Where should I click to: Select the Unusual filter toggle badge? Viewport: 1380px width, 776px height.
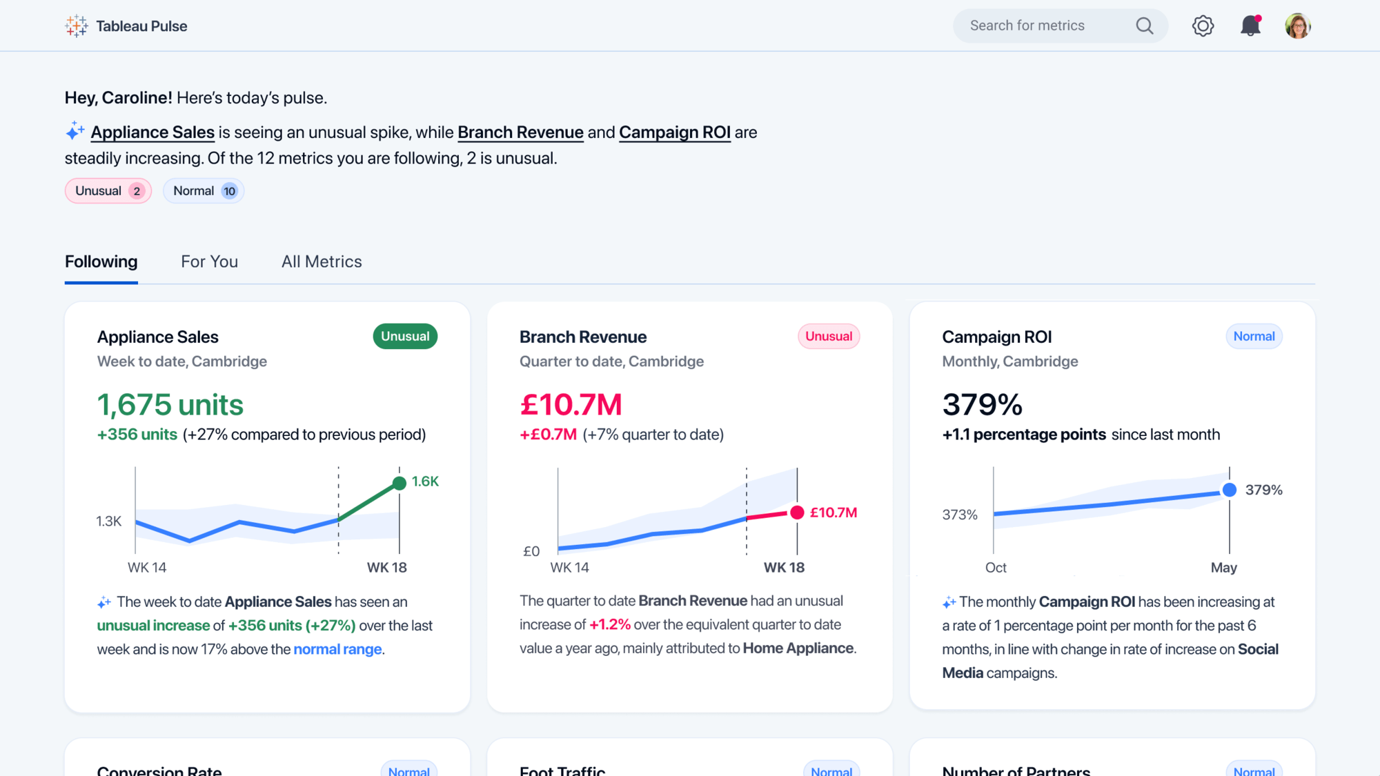[107, 190]
